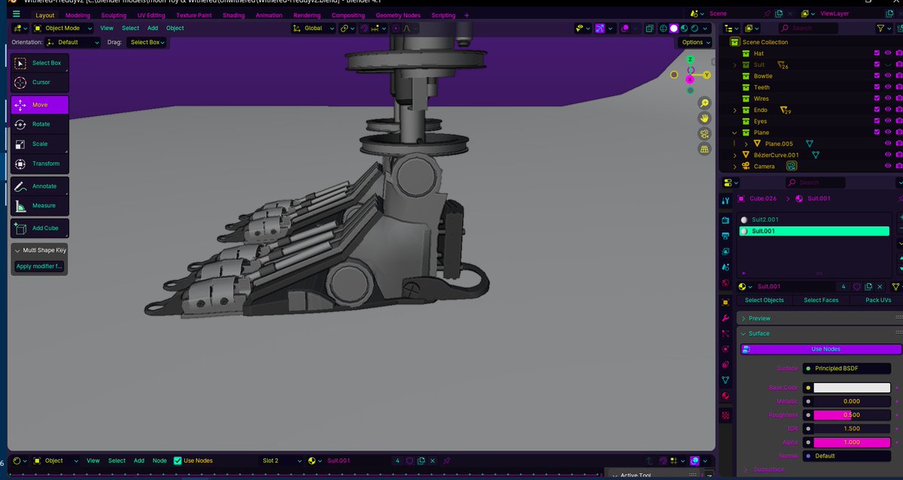Switch to the Sculpting workspace tab
This screenshot has width=903, height=480.
point(114,15)
